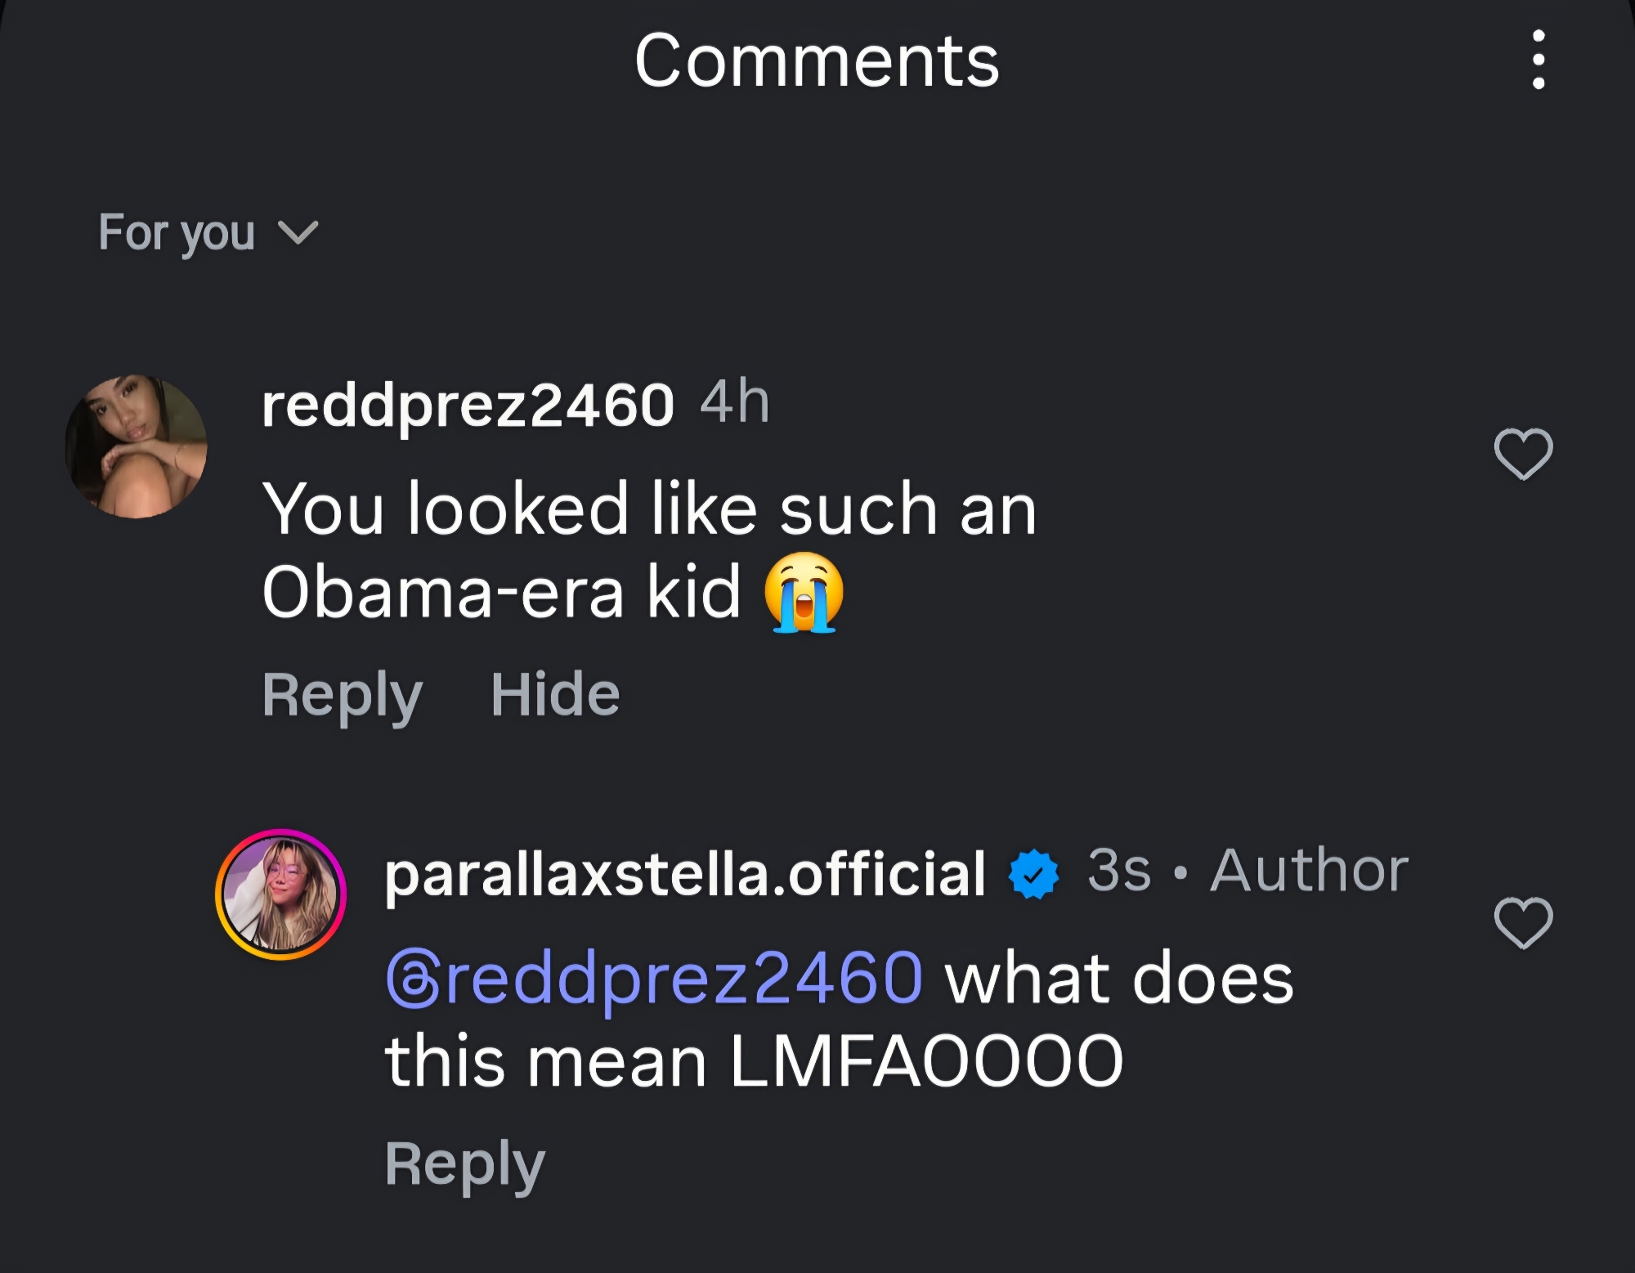Open the three-dot more options menu
The height and width of the screenshot is (1273, 1635).
click(x=1538, y=60)
